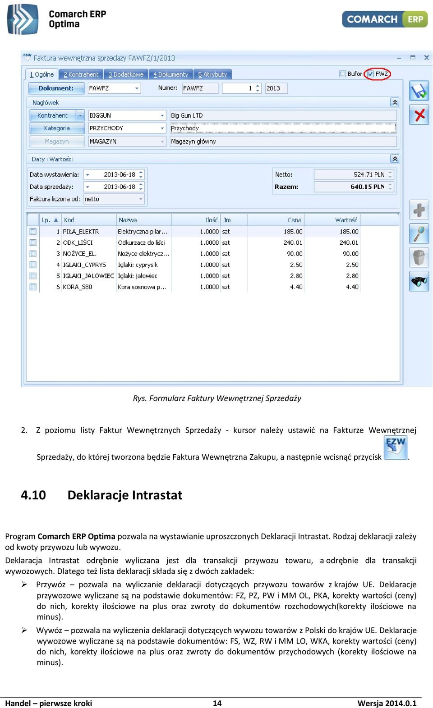Switch to the 4 Dokumenty tab

170,74
